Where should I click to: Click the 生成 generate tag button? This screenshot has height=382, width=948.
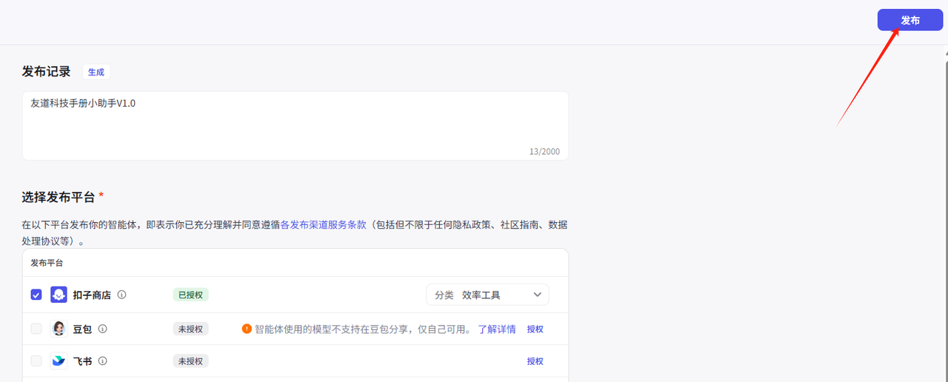tap(96, 72)
